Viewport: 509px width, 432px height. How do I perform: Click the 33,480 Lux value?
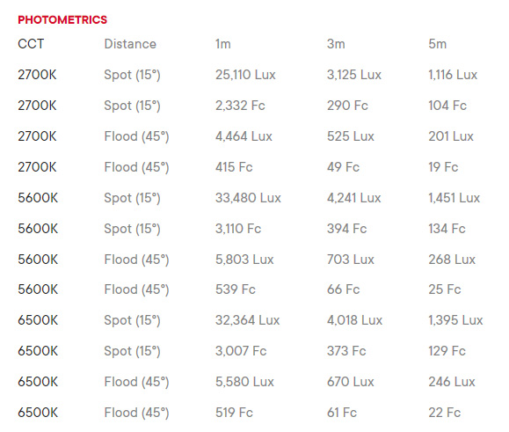248,198
